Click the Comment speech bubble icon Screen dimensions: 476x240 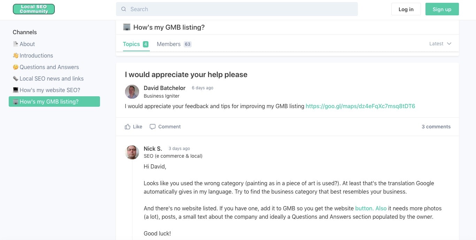tap(153, 127)
